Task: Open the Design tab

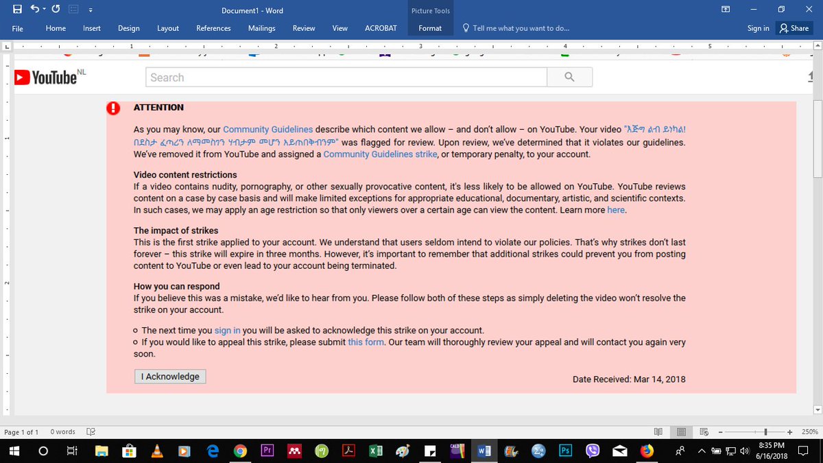Action: click(129, 28)
